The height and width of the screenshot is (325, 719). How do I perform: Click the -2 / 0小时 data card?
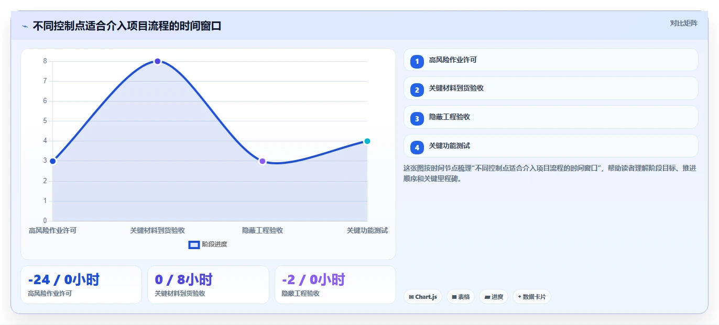click(335, 285)
